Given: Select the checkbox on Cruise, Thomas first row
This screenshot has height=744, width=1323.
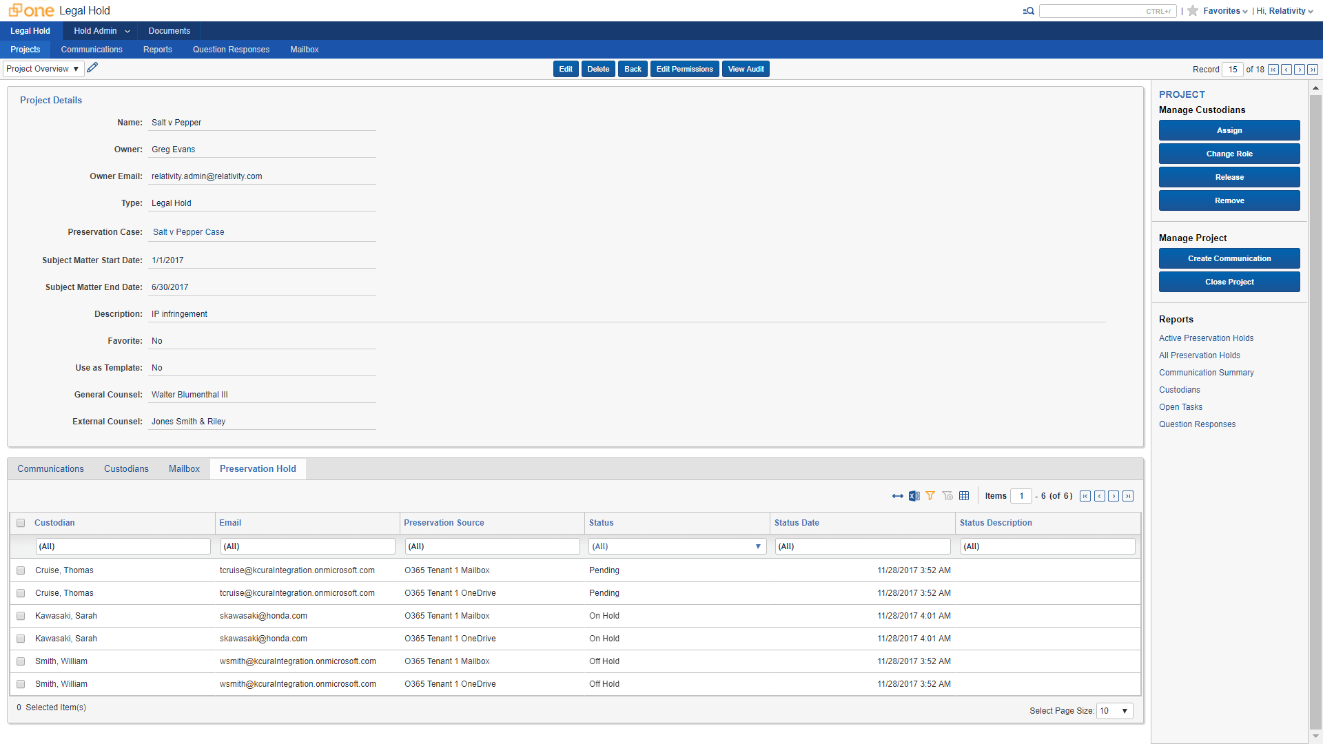Looking at the screenshot, I should pos(21,570).
